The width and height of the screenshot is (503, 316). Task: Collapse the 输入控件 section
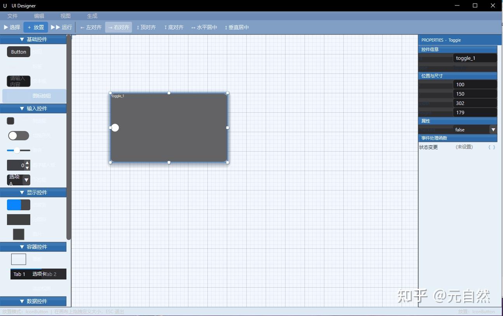[x=33, y=108]
